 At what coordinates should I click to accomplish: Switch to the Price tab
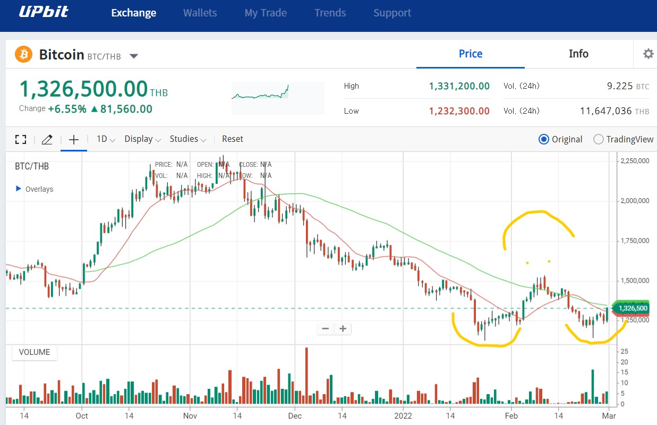(x=471, y=54)
